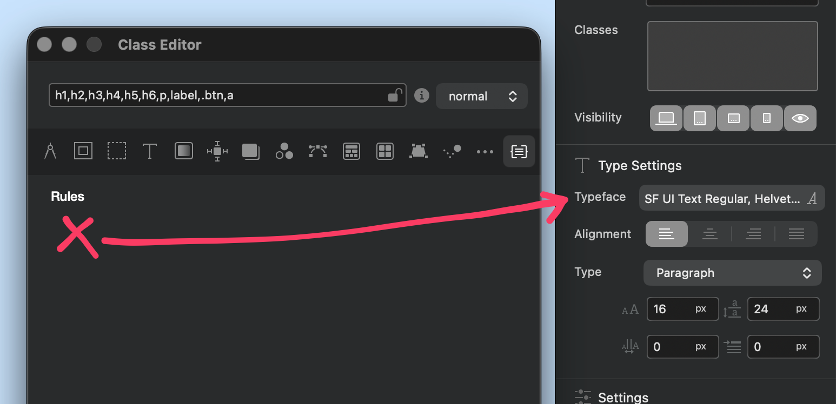Select the dashed border icon tab
The height and width of the screenshot is (404, 836).
(116, 151)
